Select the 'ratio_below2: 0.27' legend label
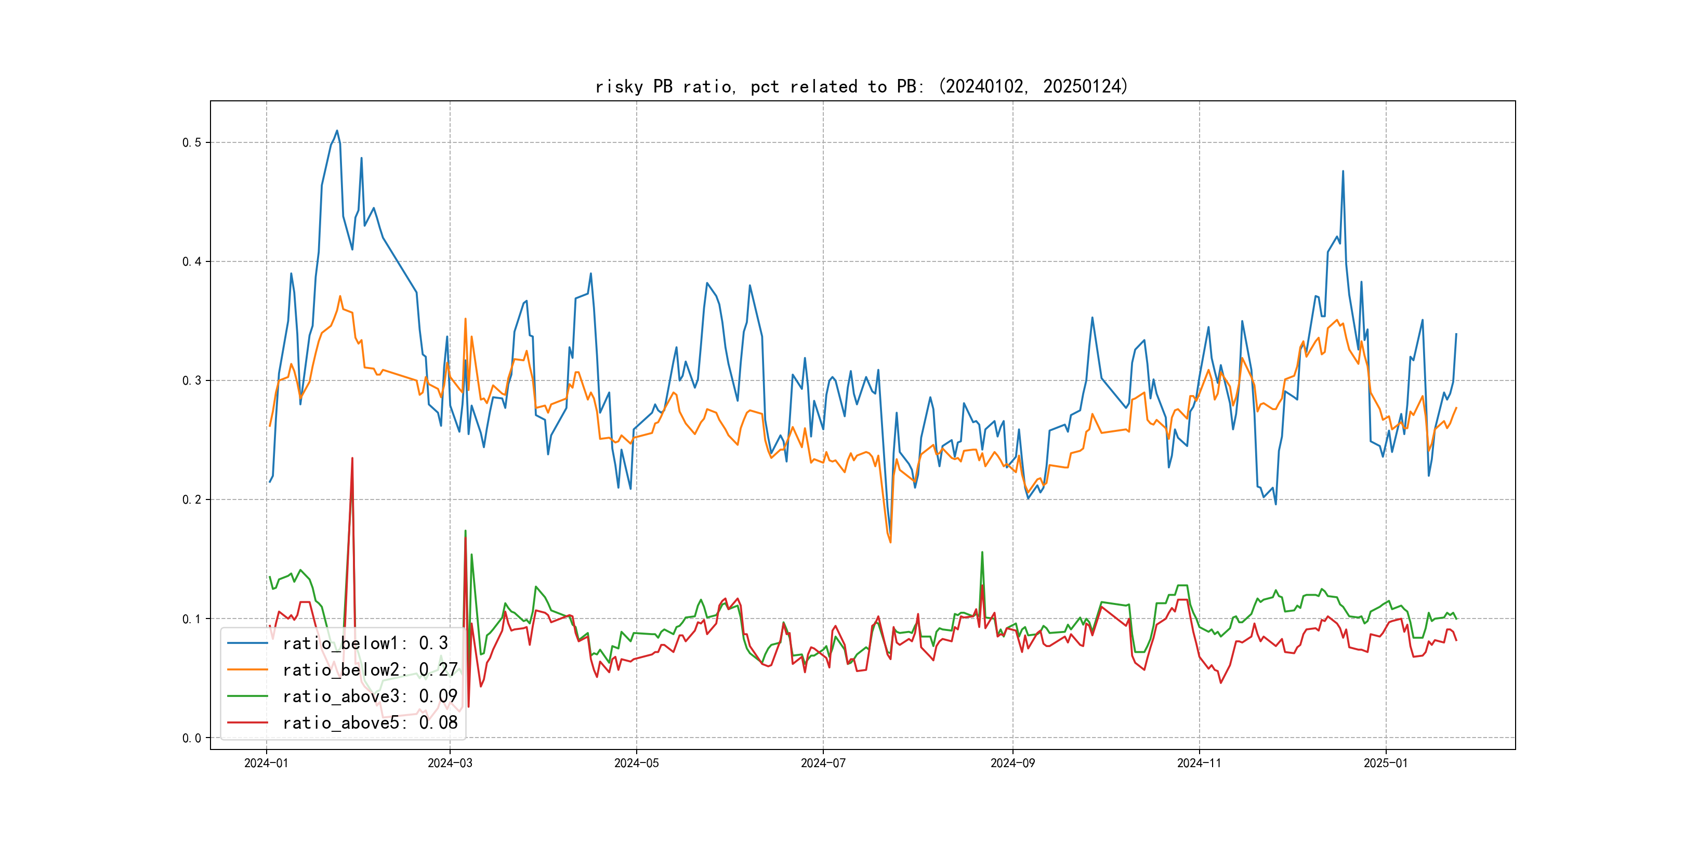Viewport: 1684px width, 842px height. coord(370,669)
